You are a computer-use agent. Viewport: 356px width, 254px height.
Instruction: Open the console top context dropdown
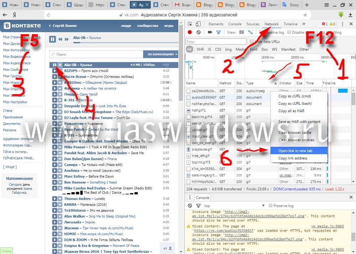pos(234,206)
